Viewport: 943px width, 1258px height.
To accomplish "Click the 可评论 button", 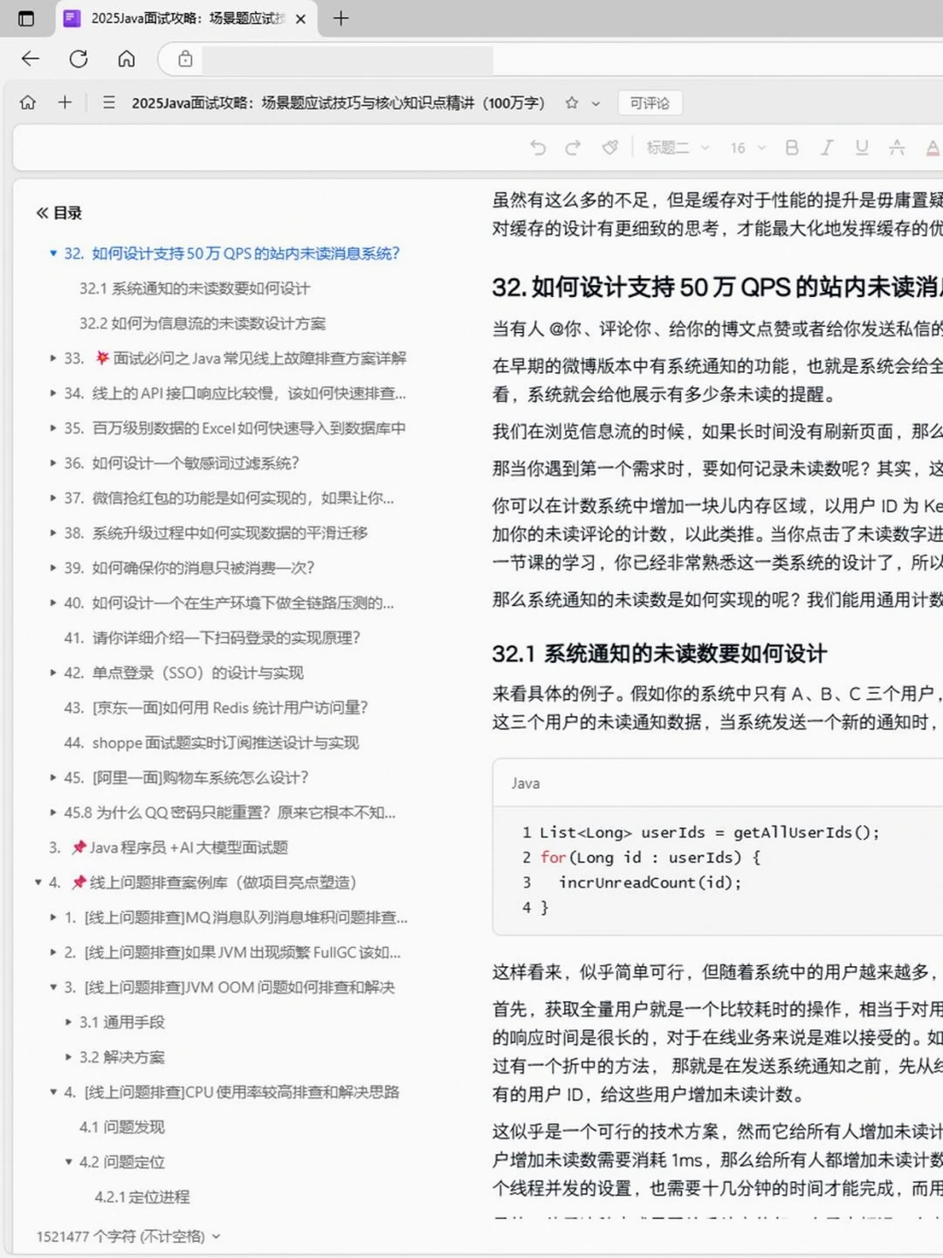I will click(x=649, y=103).
